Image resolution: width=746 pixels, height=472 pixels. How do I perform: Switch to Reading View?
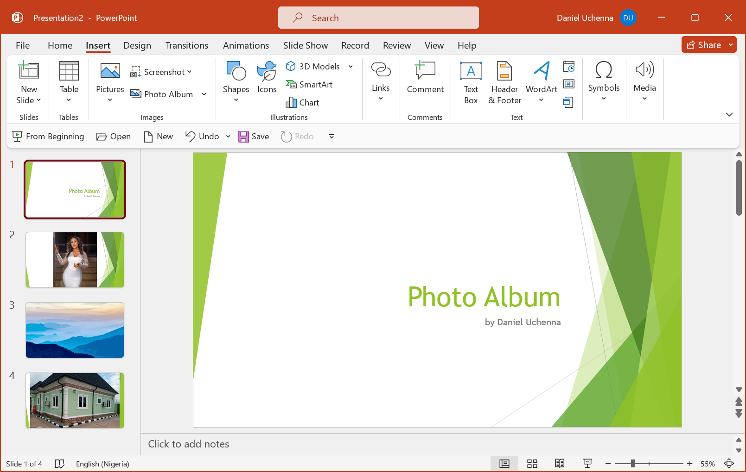560,464
